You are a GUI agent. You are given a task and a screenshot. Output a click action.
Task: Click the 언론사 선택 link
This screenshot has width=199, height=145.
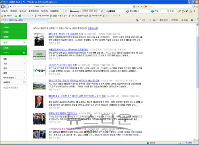pyautogui.click(x=93, y=28)
